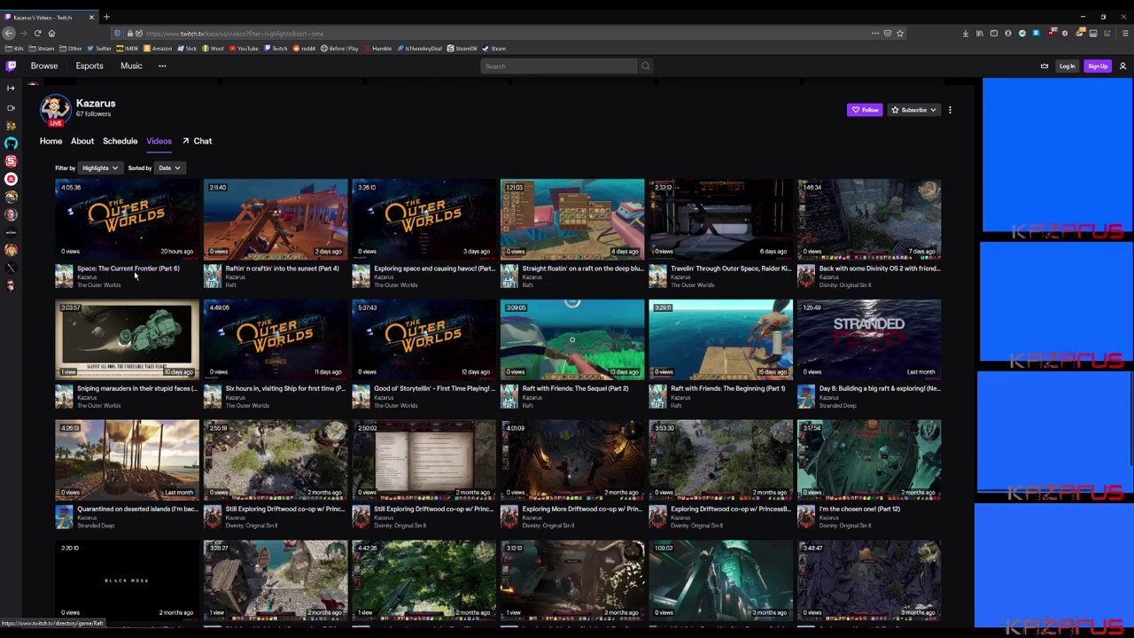Open Esports in the Twitch top nav

tap(89, 66)
